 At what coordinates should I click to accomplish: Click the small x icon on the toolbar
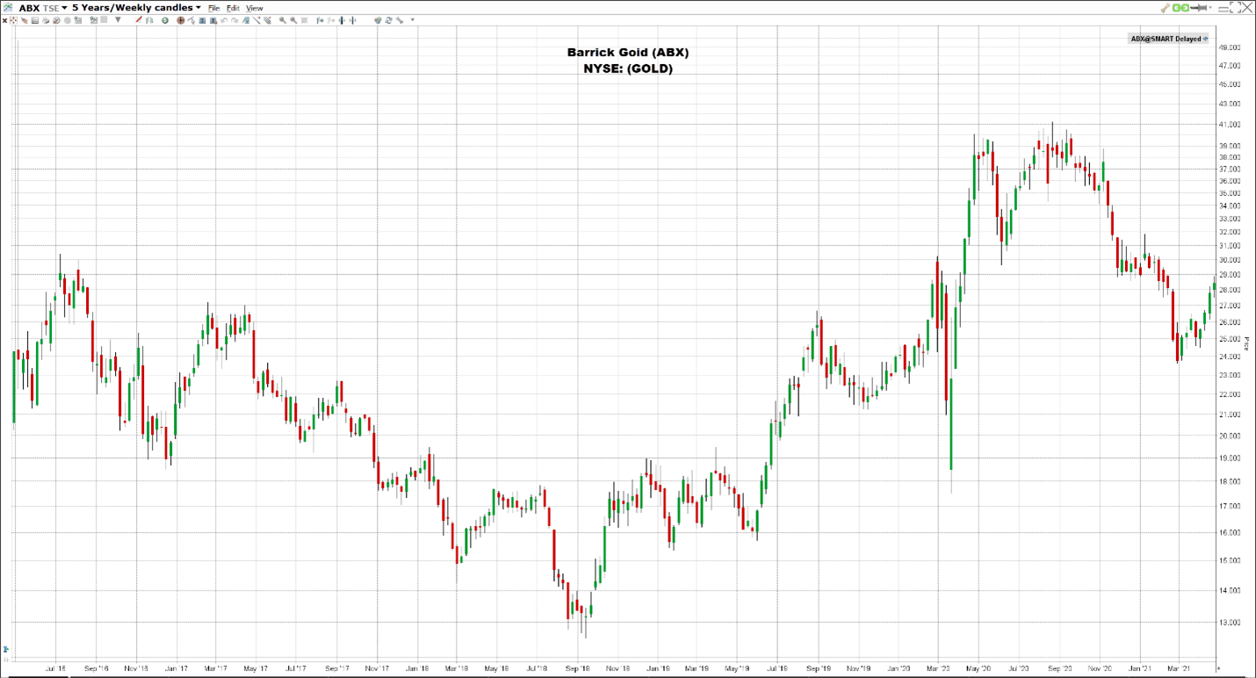point(4,20)
